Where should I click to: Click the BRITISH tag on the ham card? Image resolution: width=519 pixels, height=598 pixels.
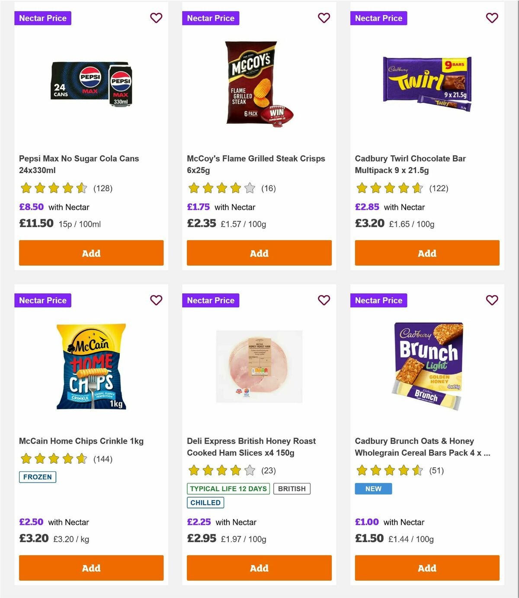(292, 489)
